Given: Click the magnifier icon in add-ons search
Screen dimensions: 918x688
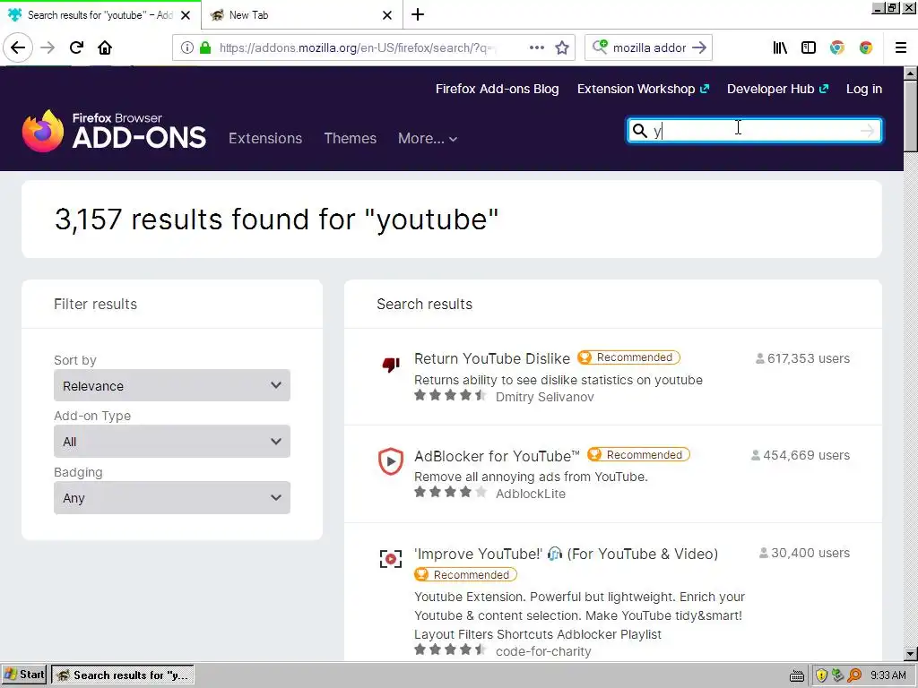Looking at the screenshot, I should tap(640, 131).
